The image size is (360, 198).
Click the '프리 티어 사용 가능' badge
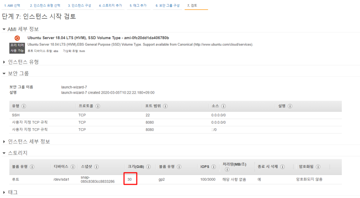tap(17, 48)
